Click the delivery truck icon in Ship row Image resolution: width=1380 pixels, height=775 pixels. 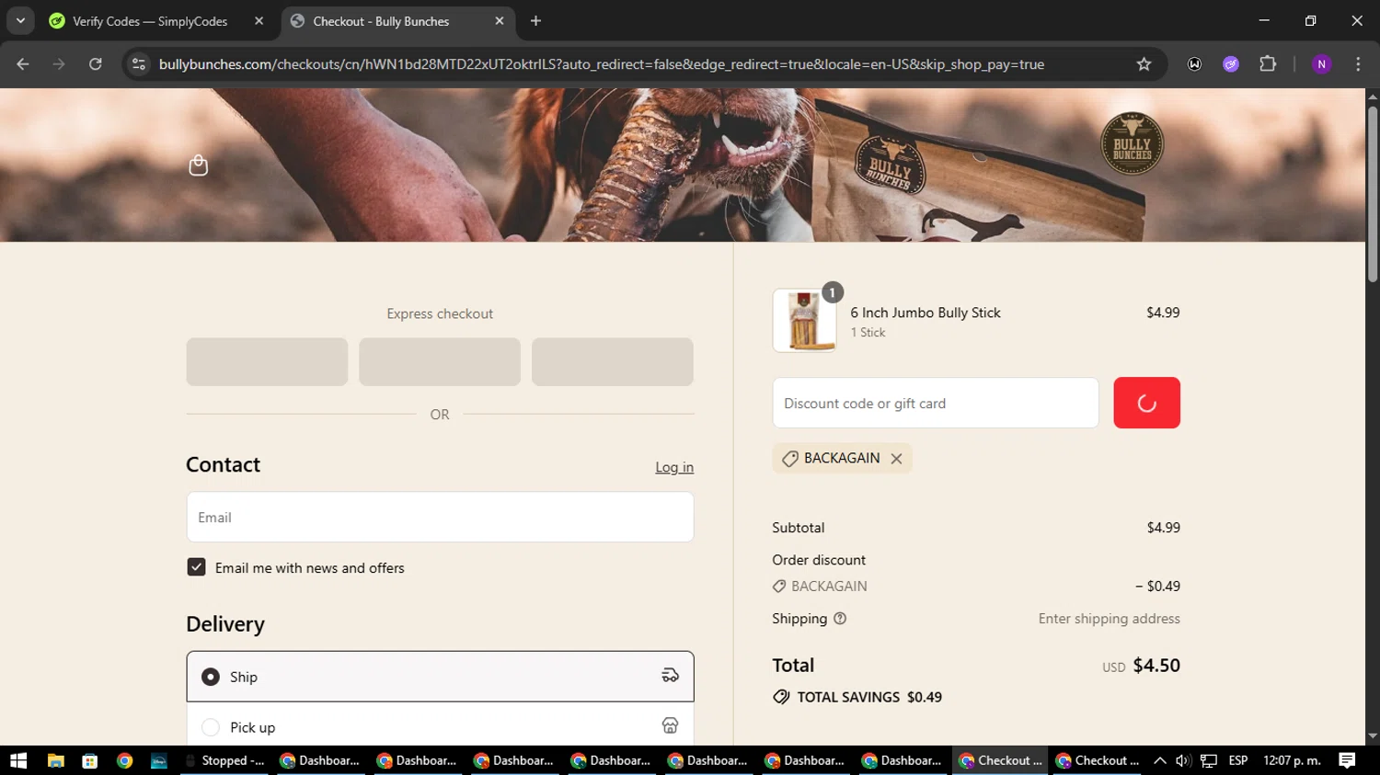point(670,676)
